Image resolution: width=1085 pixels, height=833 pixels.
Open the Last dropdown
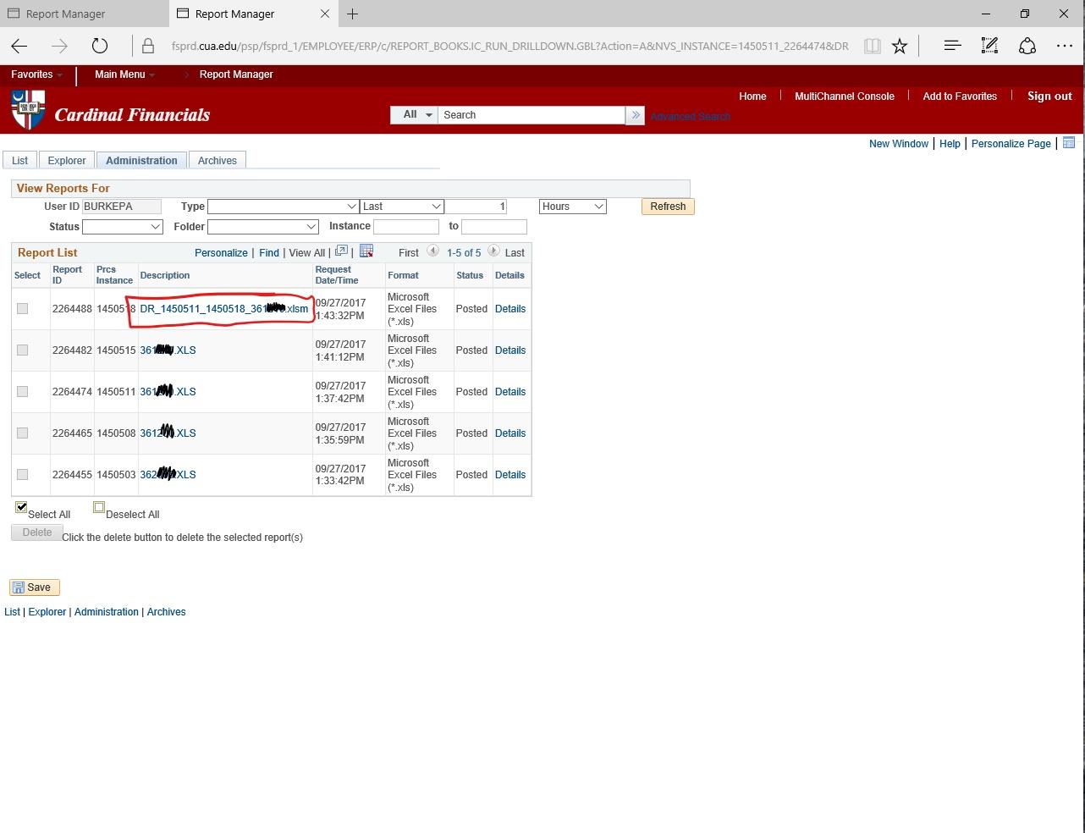402,207
